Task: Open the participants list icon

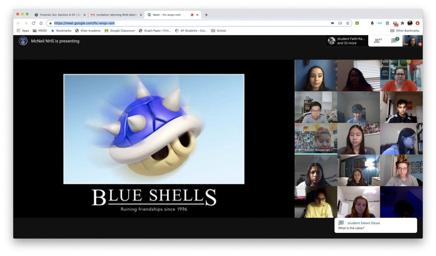Action: click(377, 41)
